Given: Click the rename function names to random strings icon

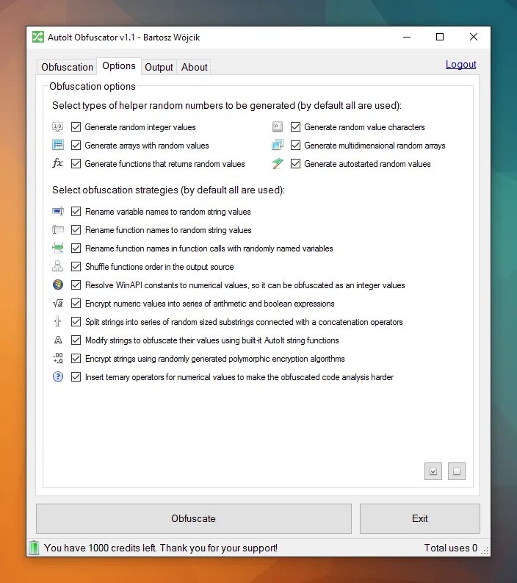Looking at the screenshot, I should [58, 230].
